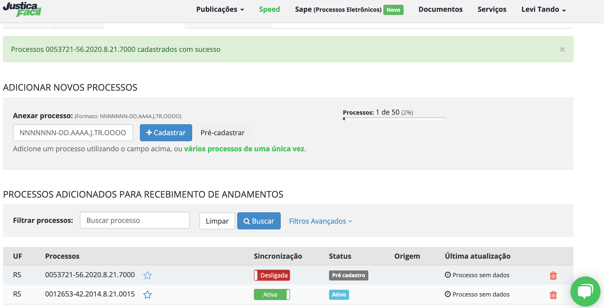604x308 pixels.
Task: Focus the Anexar processo number field
Action: pyautogui.click(x=73, y=133)
